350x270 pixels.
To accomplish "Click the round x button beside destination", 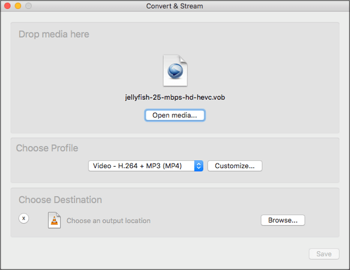I will (x=23, y=219).
